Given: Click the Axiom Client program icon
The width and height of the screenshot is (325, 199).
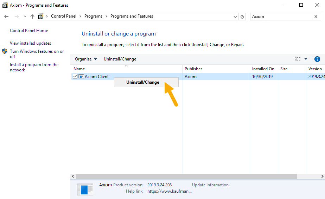Looking at the screenshot, I should pyautogui.click(x=81, y=77).
